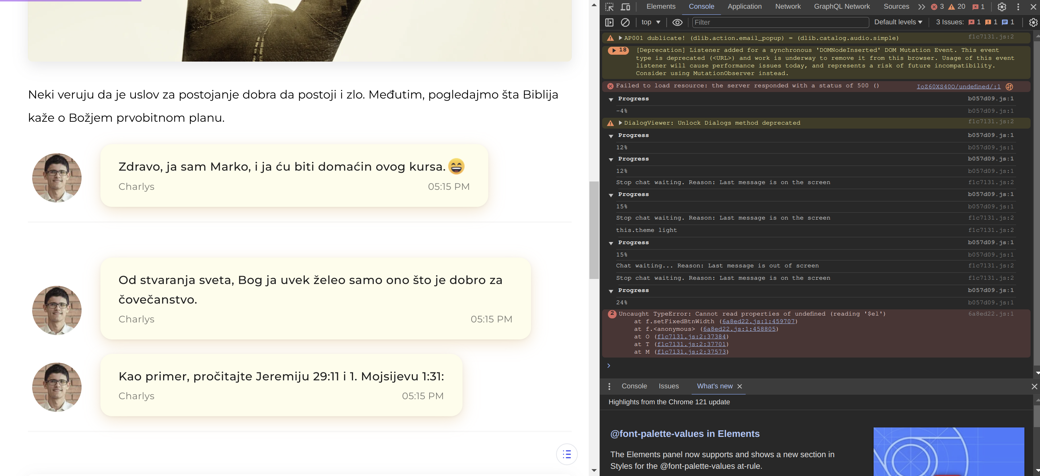Expand the AP001 dublicate warning message
This screenshot has height=476, width=1040.
620,38
